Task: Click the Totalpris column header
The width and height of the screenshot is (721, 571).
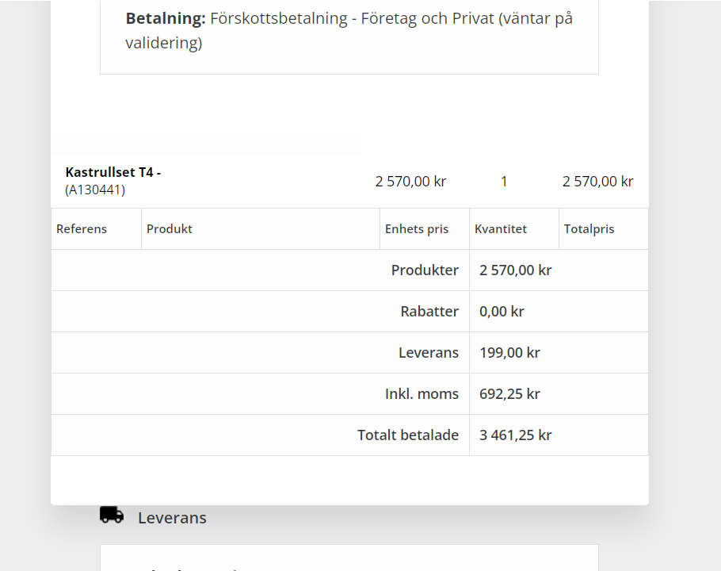Action: tap(589, 229)
